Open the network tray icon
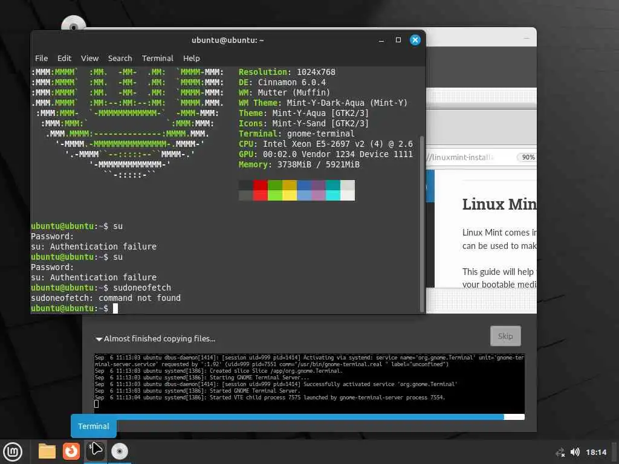619x464 pixels. click(560, 453)
